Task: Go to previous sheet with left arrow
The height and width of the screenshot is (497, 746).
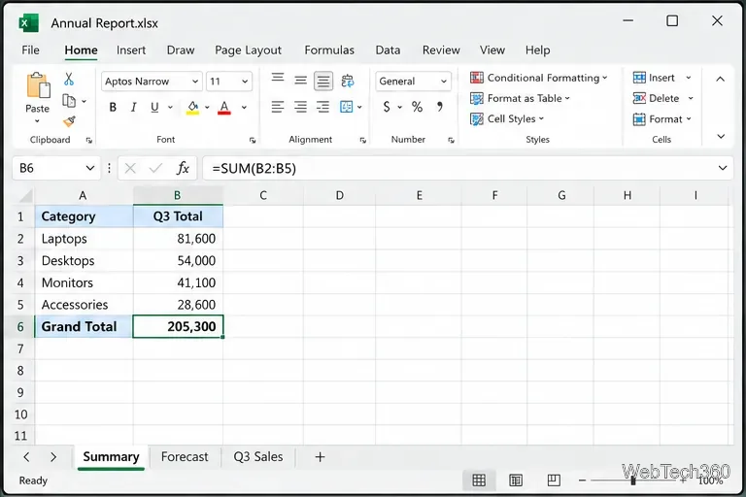Action: point(26,457)
